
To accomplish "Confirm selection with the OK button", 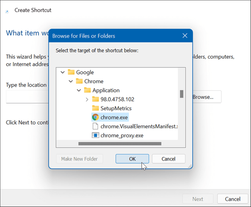I will coord(132,159).
